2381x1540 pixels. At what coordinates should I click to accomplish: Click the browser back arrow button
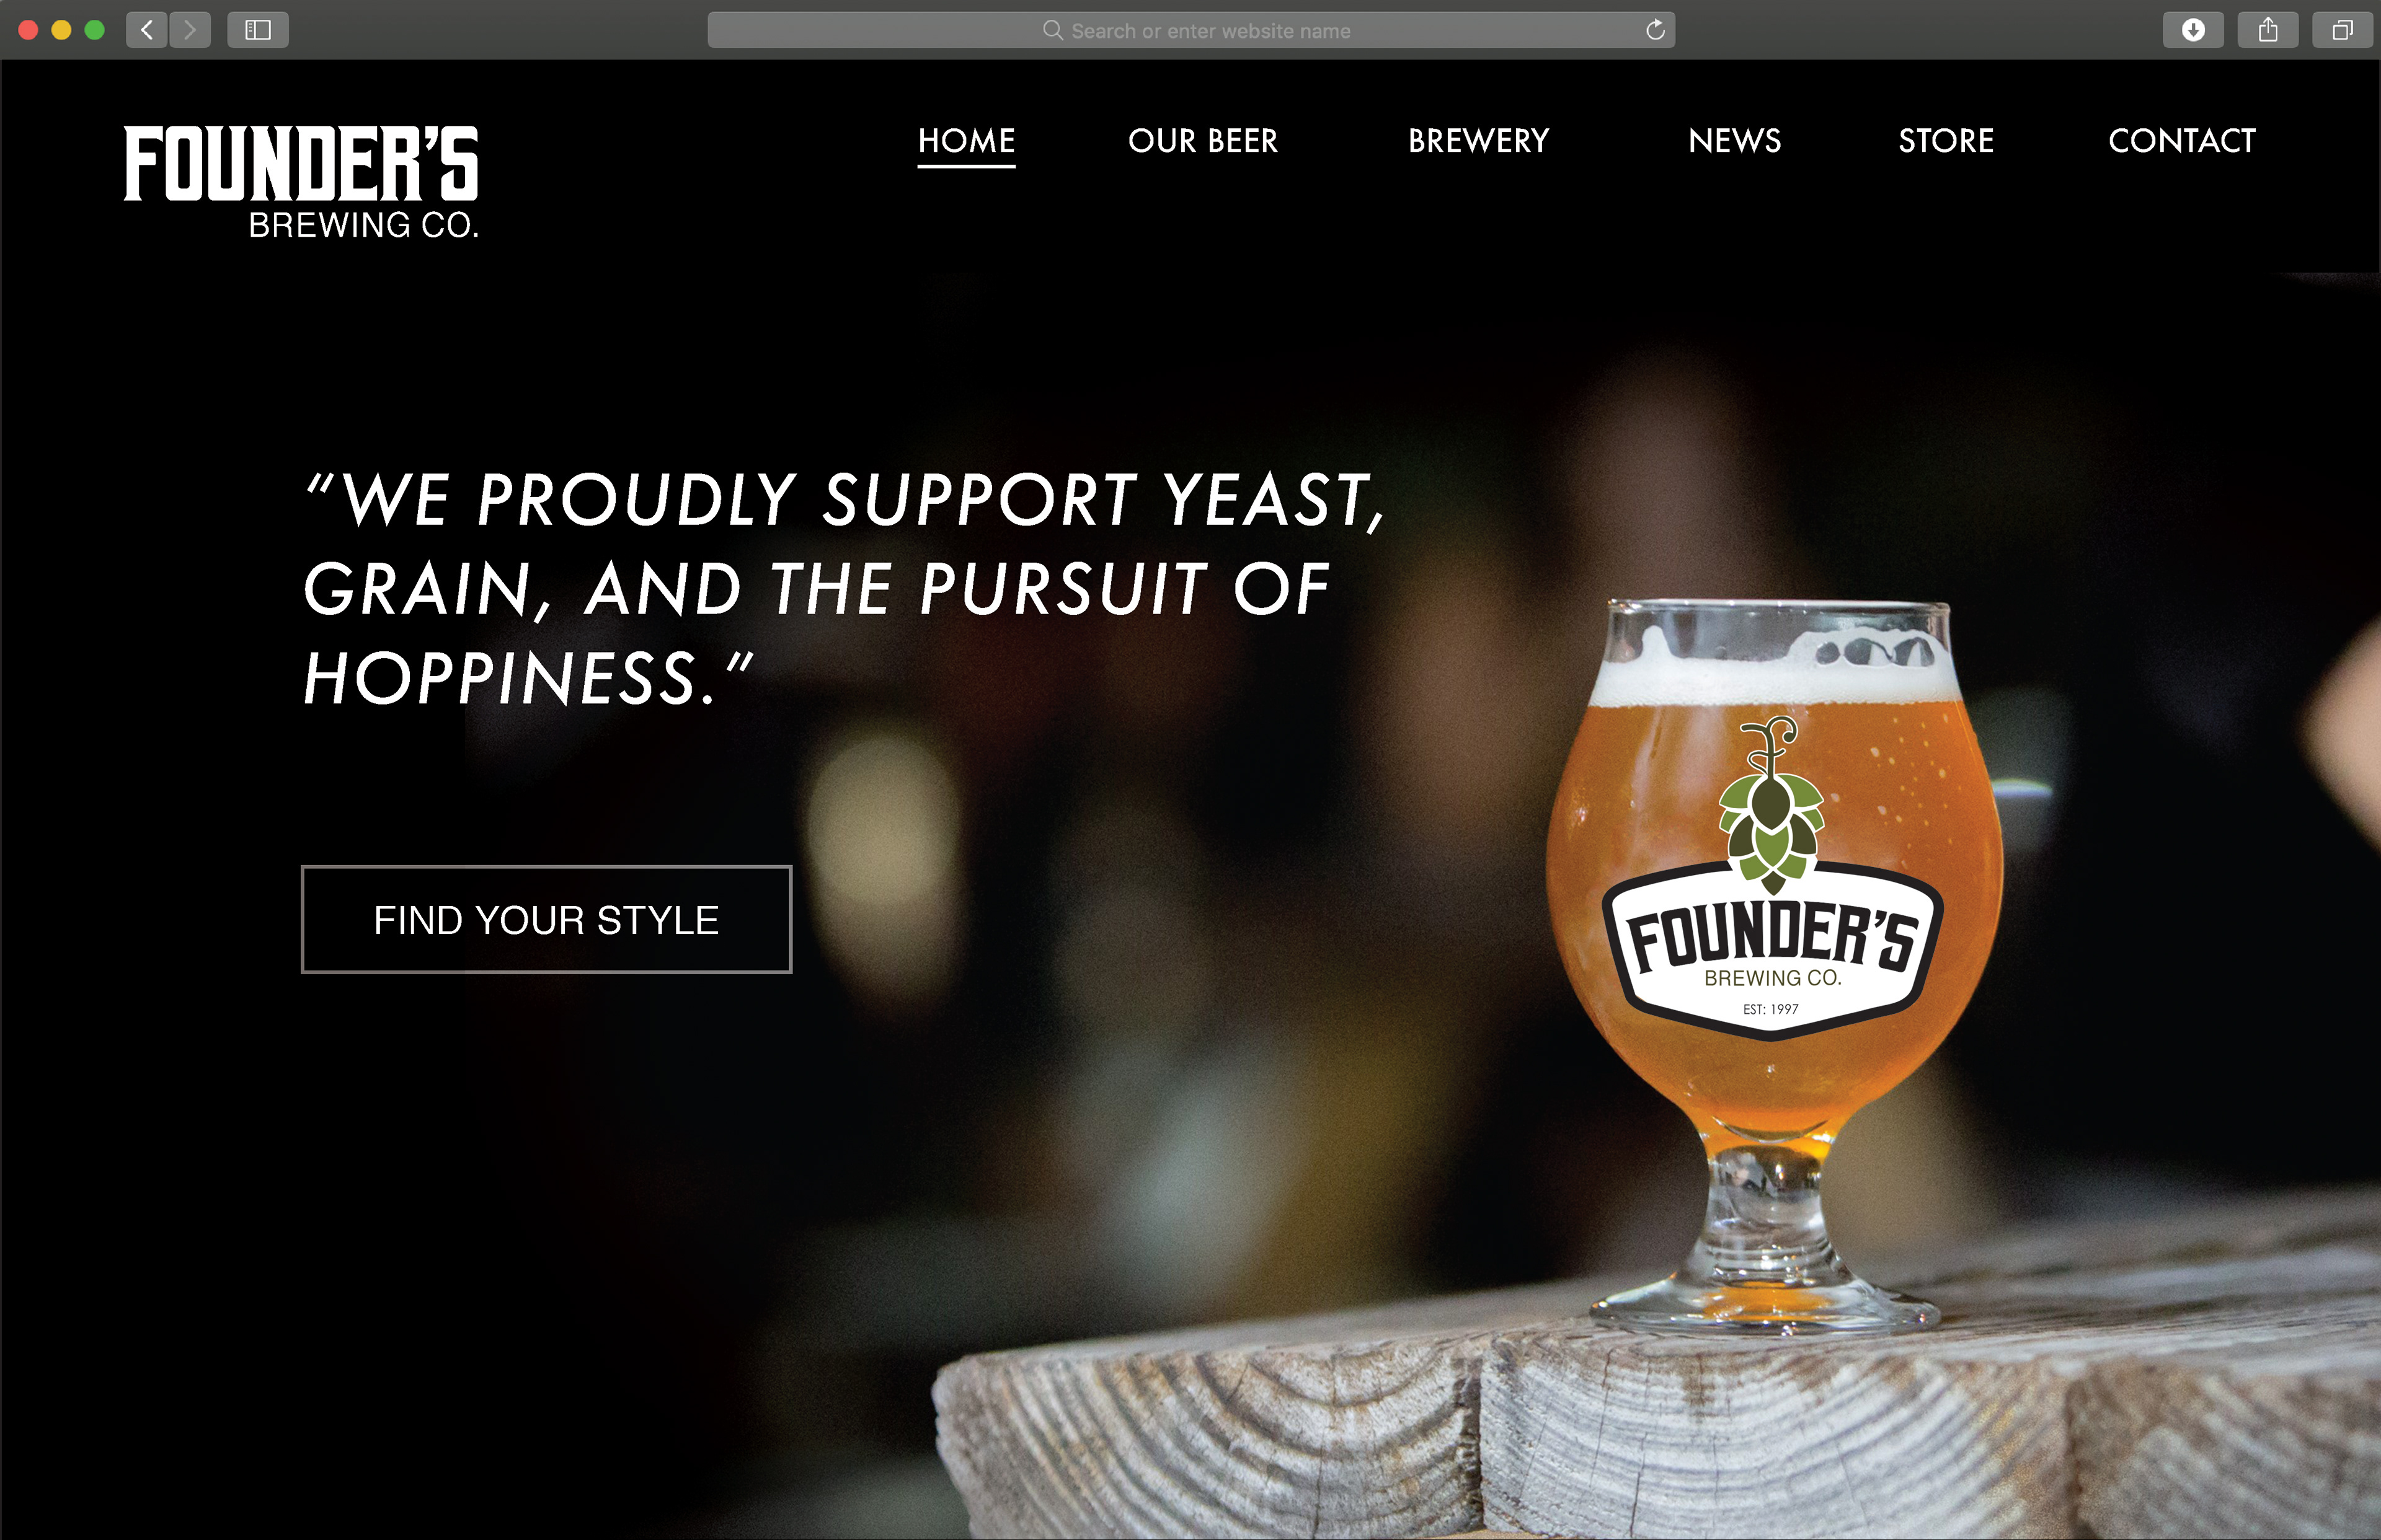147,30
